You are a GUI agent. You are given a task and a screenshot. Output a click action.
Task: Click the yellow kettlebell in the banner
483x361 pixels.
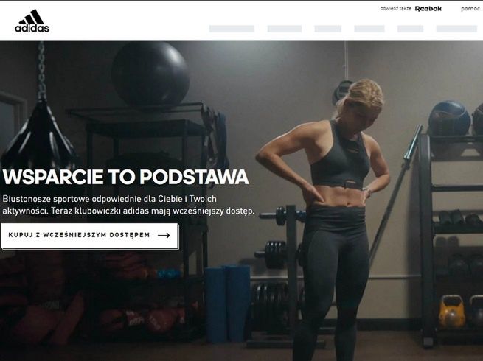coord(451,312)
